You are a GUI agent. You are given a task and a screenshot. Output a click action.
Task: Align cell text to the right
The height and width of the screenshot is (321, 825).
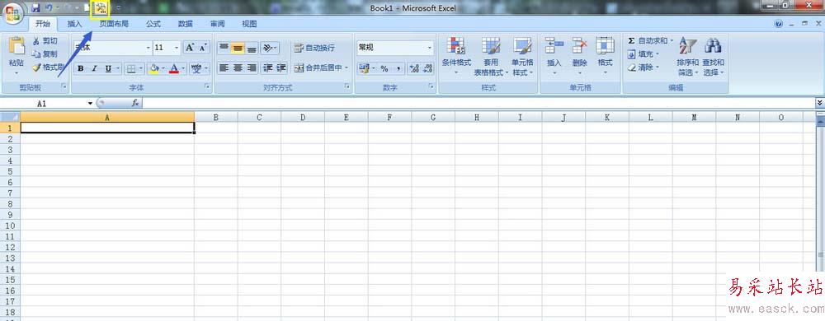[x=252, y=67]
